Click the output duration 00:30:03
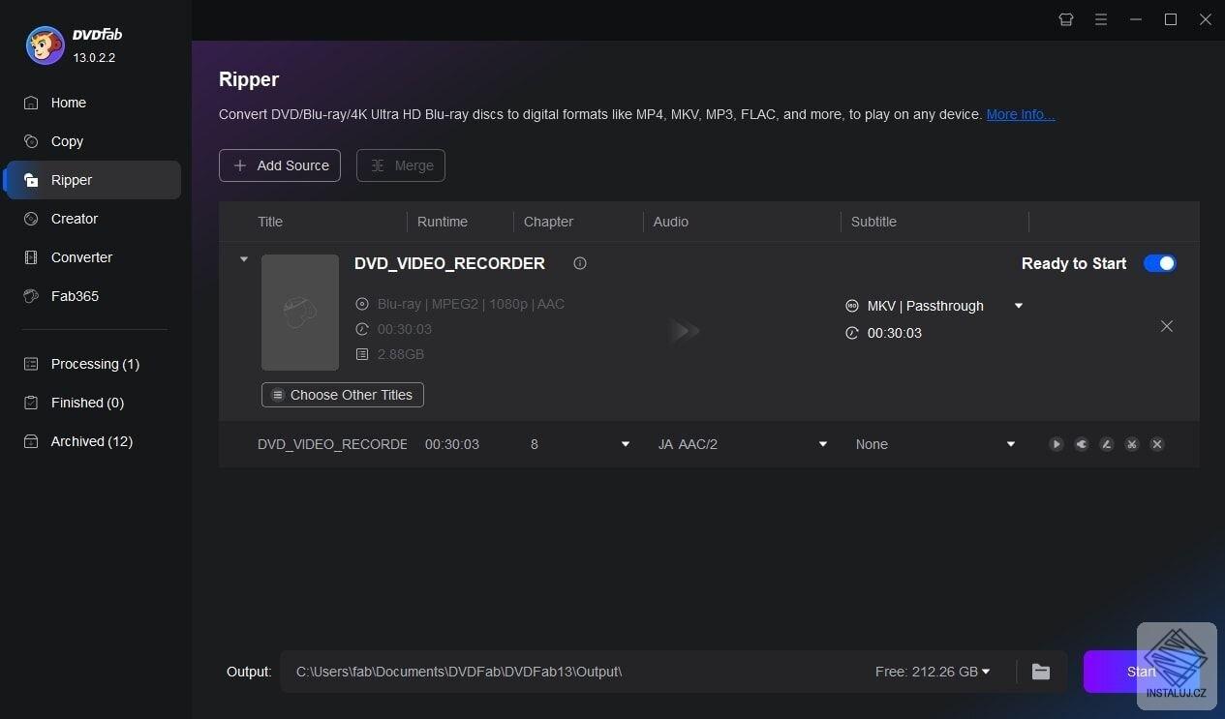The width and height of the screenshot is (1225, 719). 895,333
